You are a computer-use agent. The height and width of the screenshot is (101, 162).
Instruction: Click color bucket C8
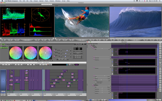(x=81, y=58)
